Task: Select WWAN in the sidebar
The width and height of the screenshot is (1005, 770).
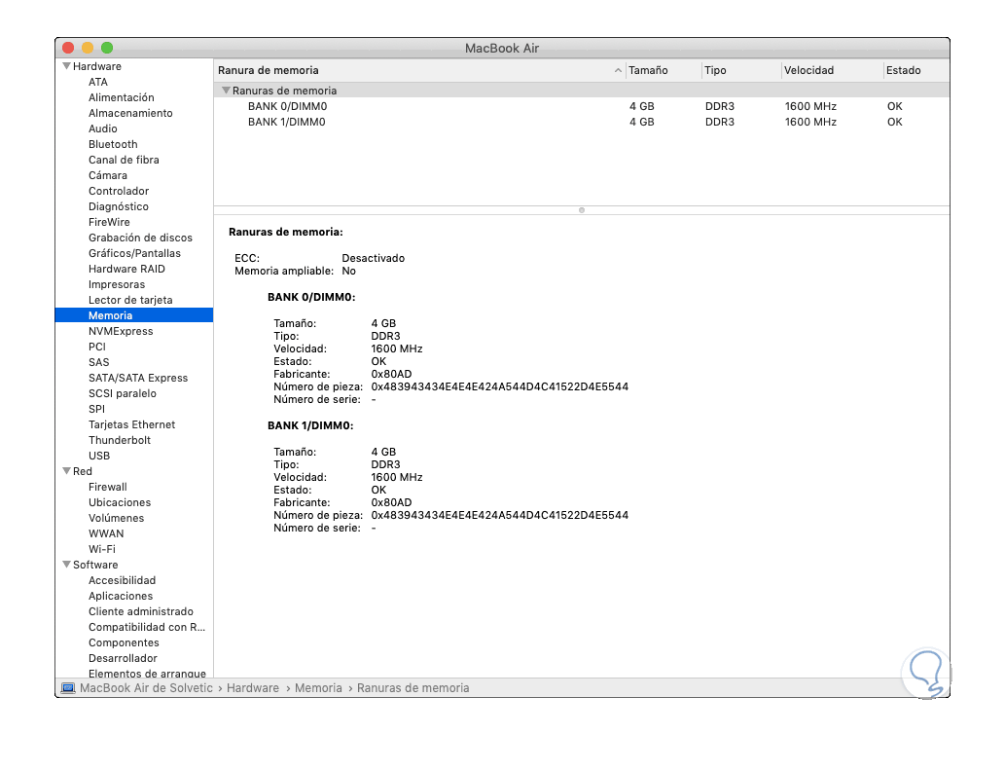Action: pos(106,533)
